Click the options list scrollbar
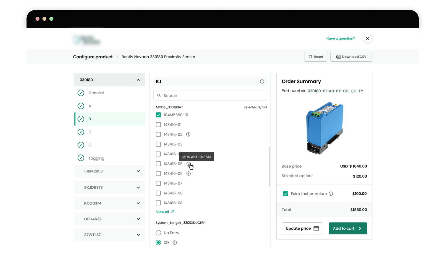The height and width of the screenshot is (256, 445). pos(269,167)
